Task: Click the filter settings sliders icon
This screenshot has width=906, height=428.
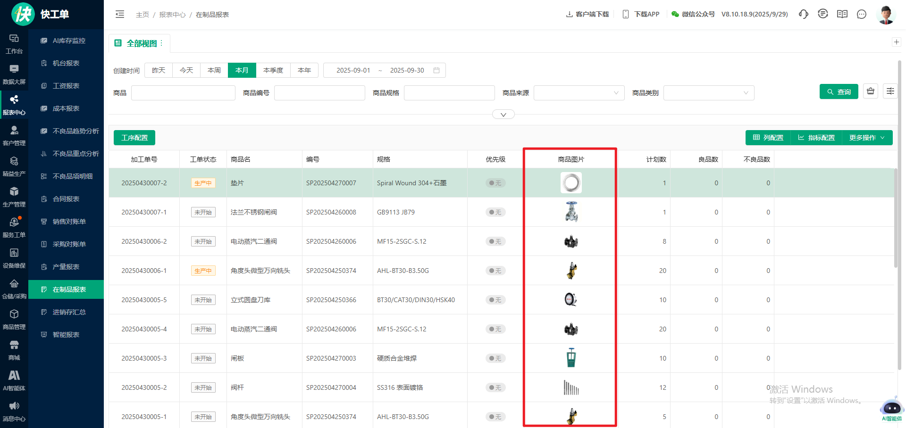Action: (890, 91)
